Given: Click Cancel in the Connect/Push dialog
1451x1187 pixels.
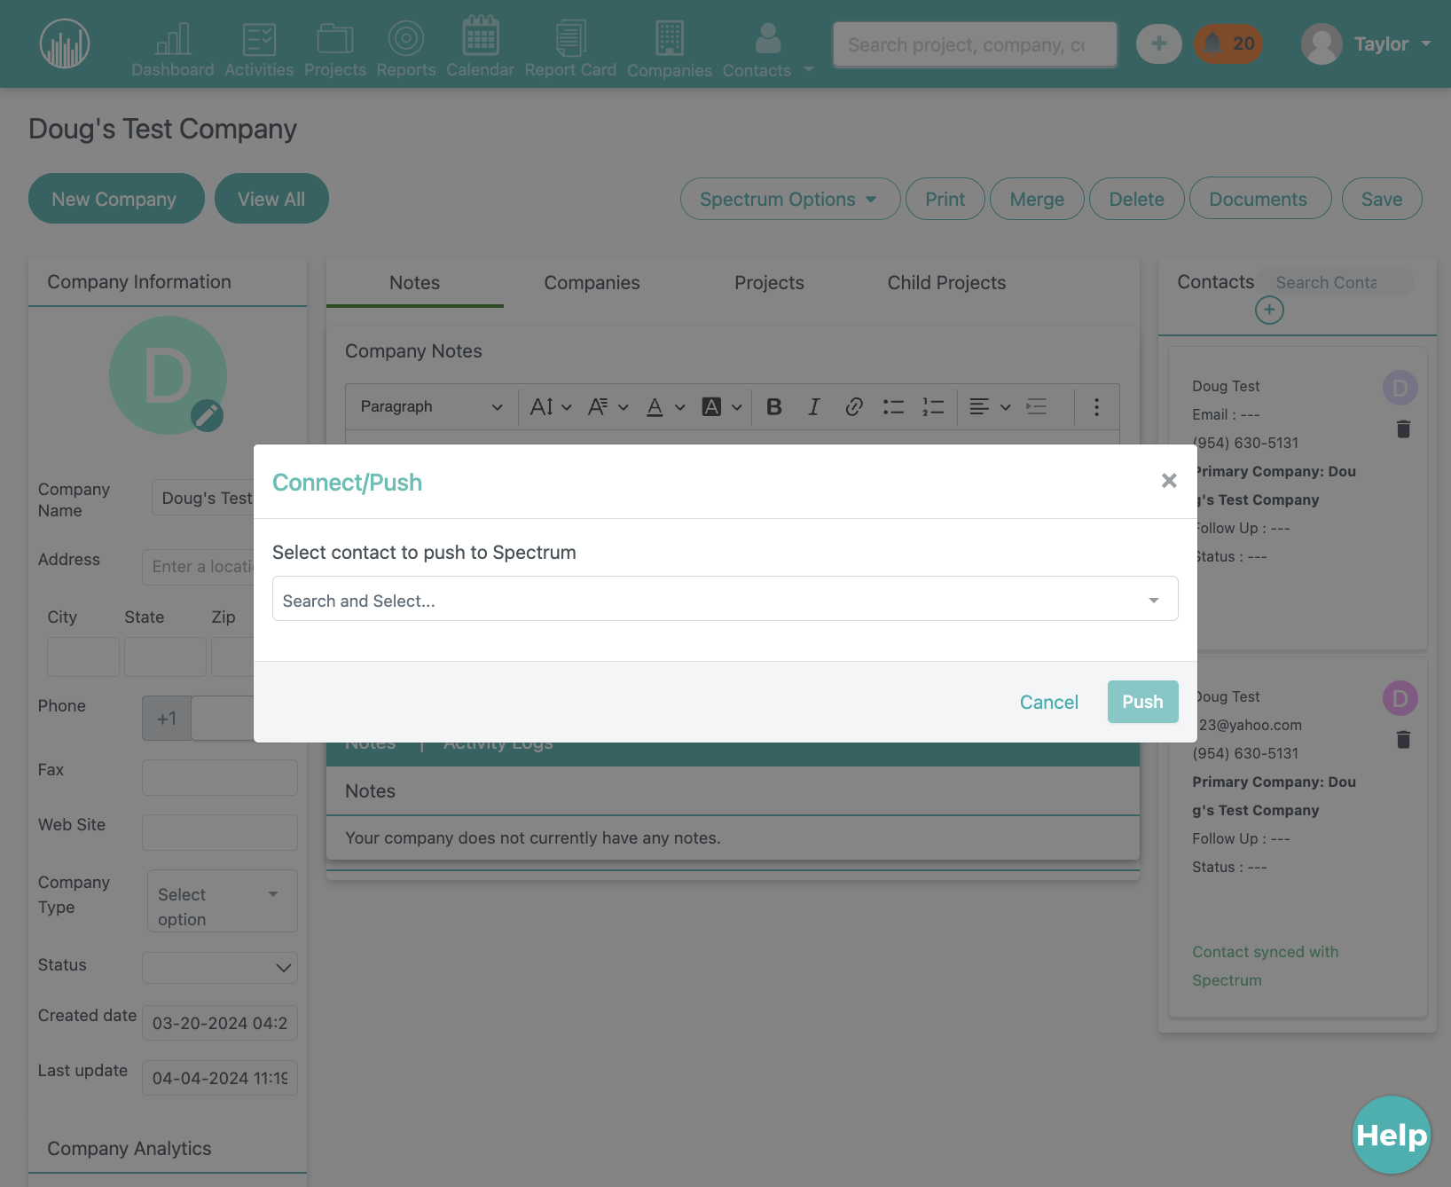Looking at the screenshot, I should 1049,702.
